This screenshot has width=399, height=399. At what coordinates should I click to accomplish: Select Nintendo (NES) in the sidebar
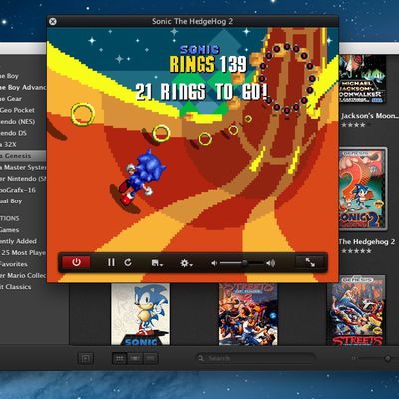pyautogui.click(x=17, y=122)
